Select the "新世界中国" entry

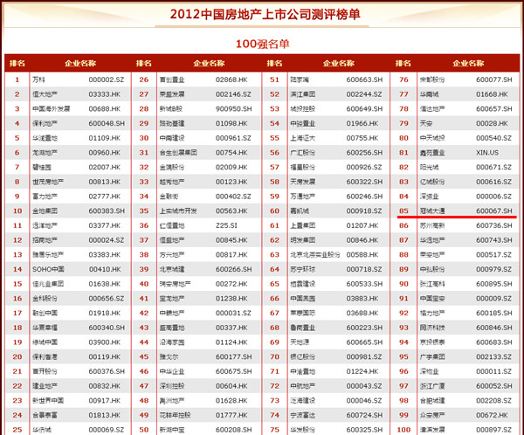[x=48, y=401]
